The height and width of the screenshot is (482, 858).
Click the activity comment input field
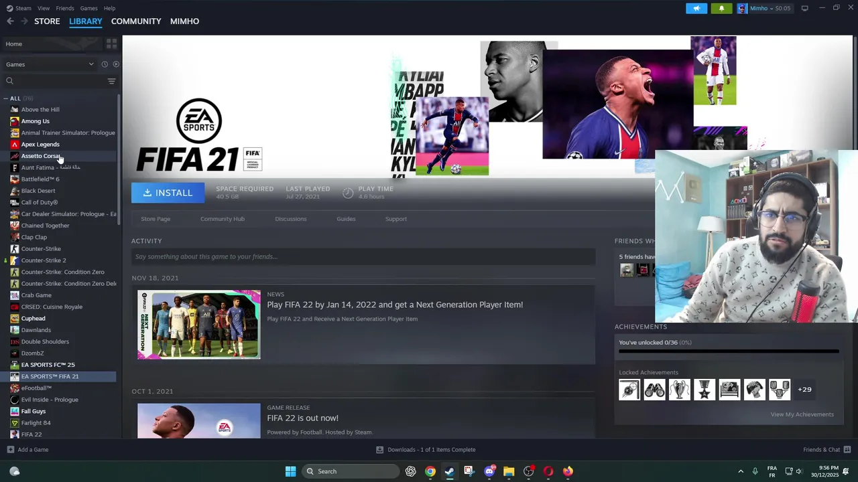tap(363, 256)
